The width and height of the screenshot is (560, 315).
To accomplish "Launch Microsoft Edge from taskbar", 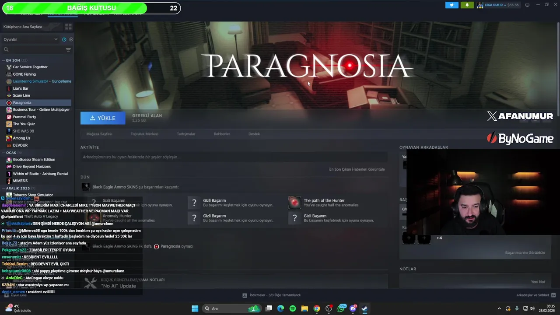I will click(281, 308).
